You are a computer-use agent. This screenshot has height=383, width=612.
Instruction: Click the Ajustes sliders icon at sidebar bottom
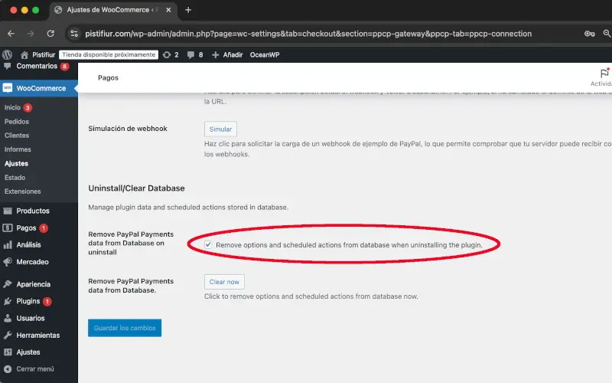click(8, 352)
